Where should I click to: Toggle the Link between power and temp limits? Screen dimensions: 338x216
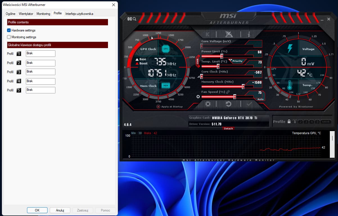point(197,61)
